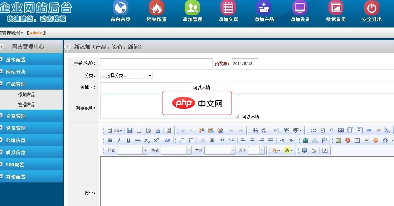Toggle bold formatting in the editor

coord(110,140)
